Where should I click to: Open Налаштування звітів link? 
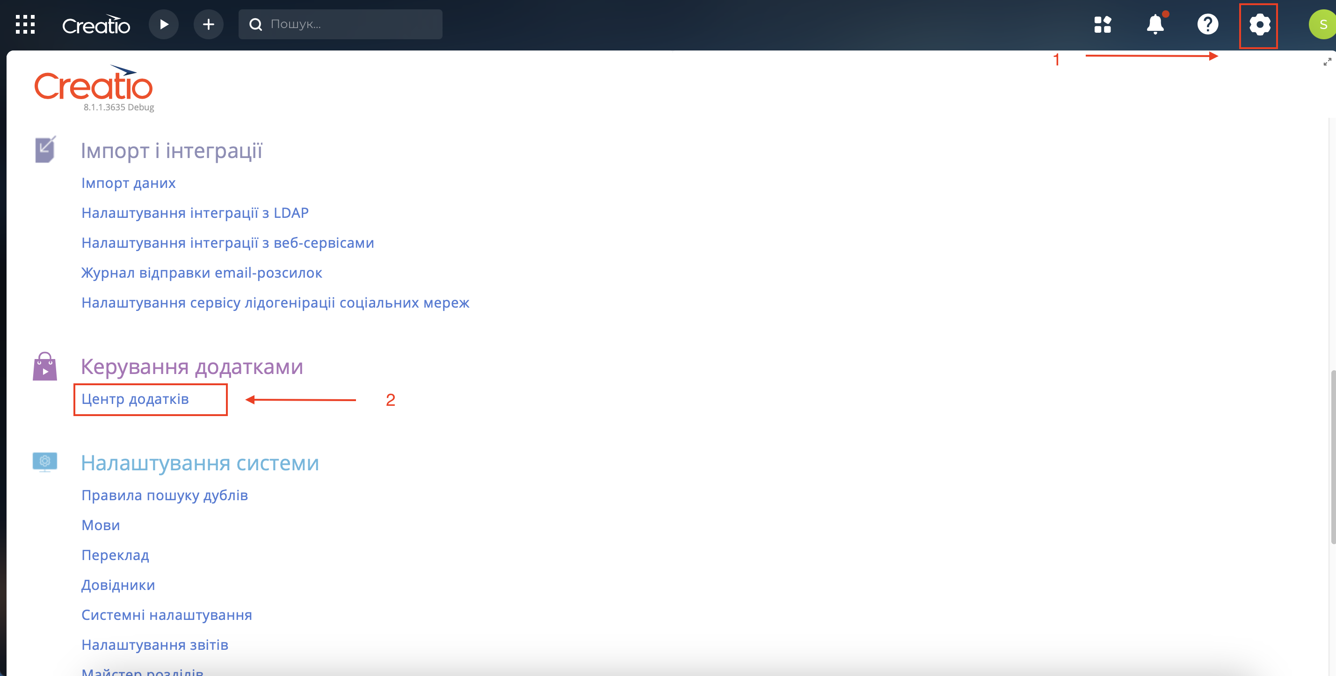click(155, 645)
